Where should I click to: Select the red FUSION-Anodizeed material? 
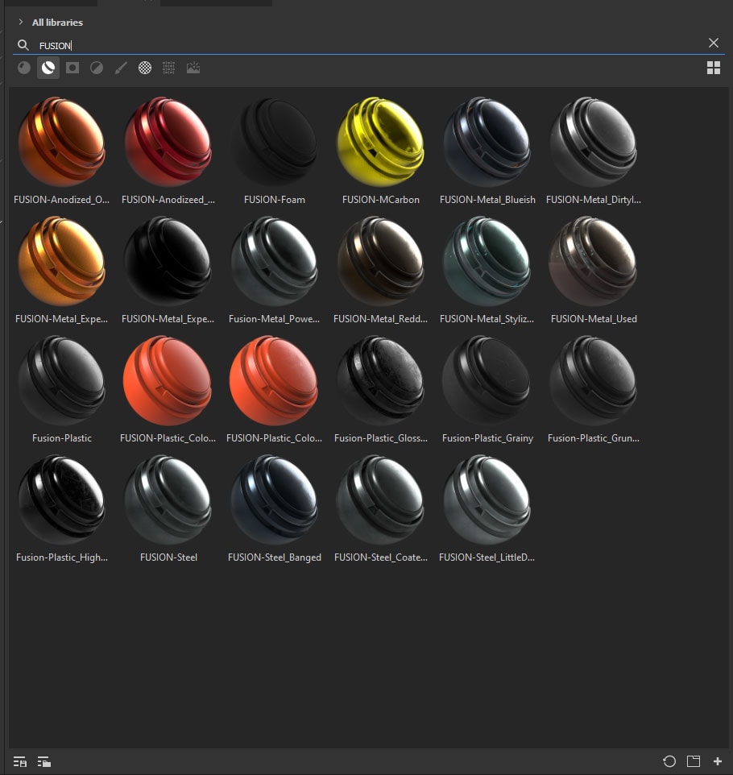click(x=168, y=151)
